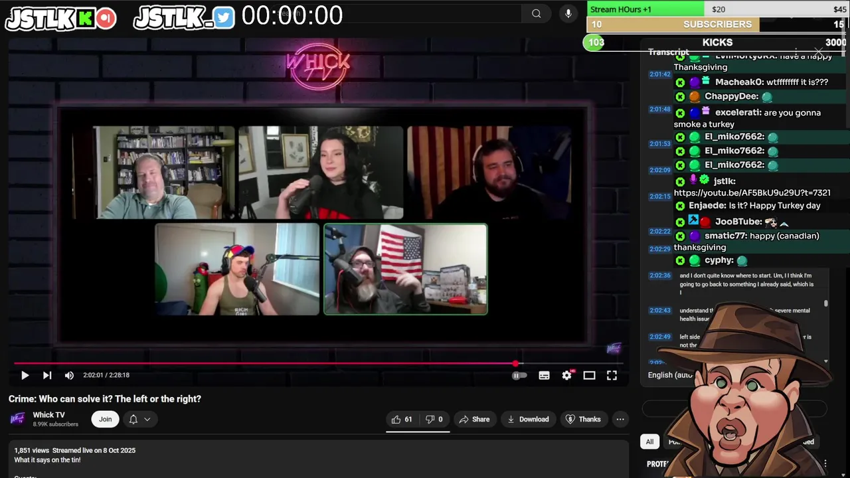Click the smatic77 chat message

[760, 241]
